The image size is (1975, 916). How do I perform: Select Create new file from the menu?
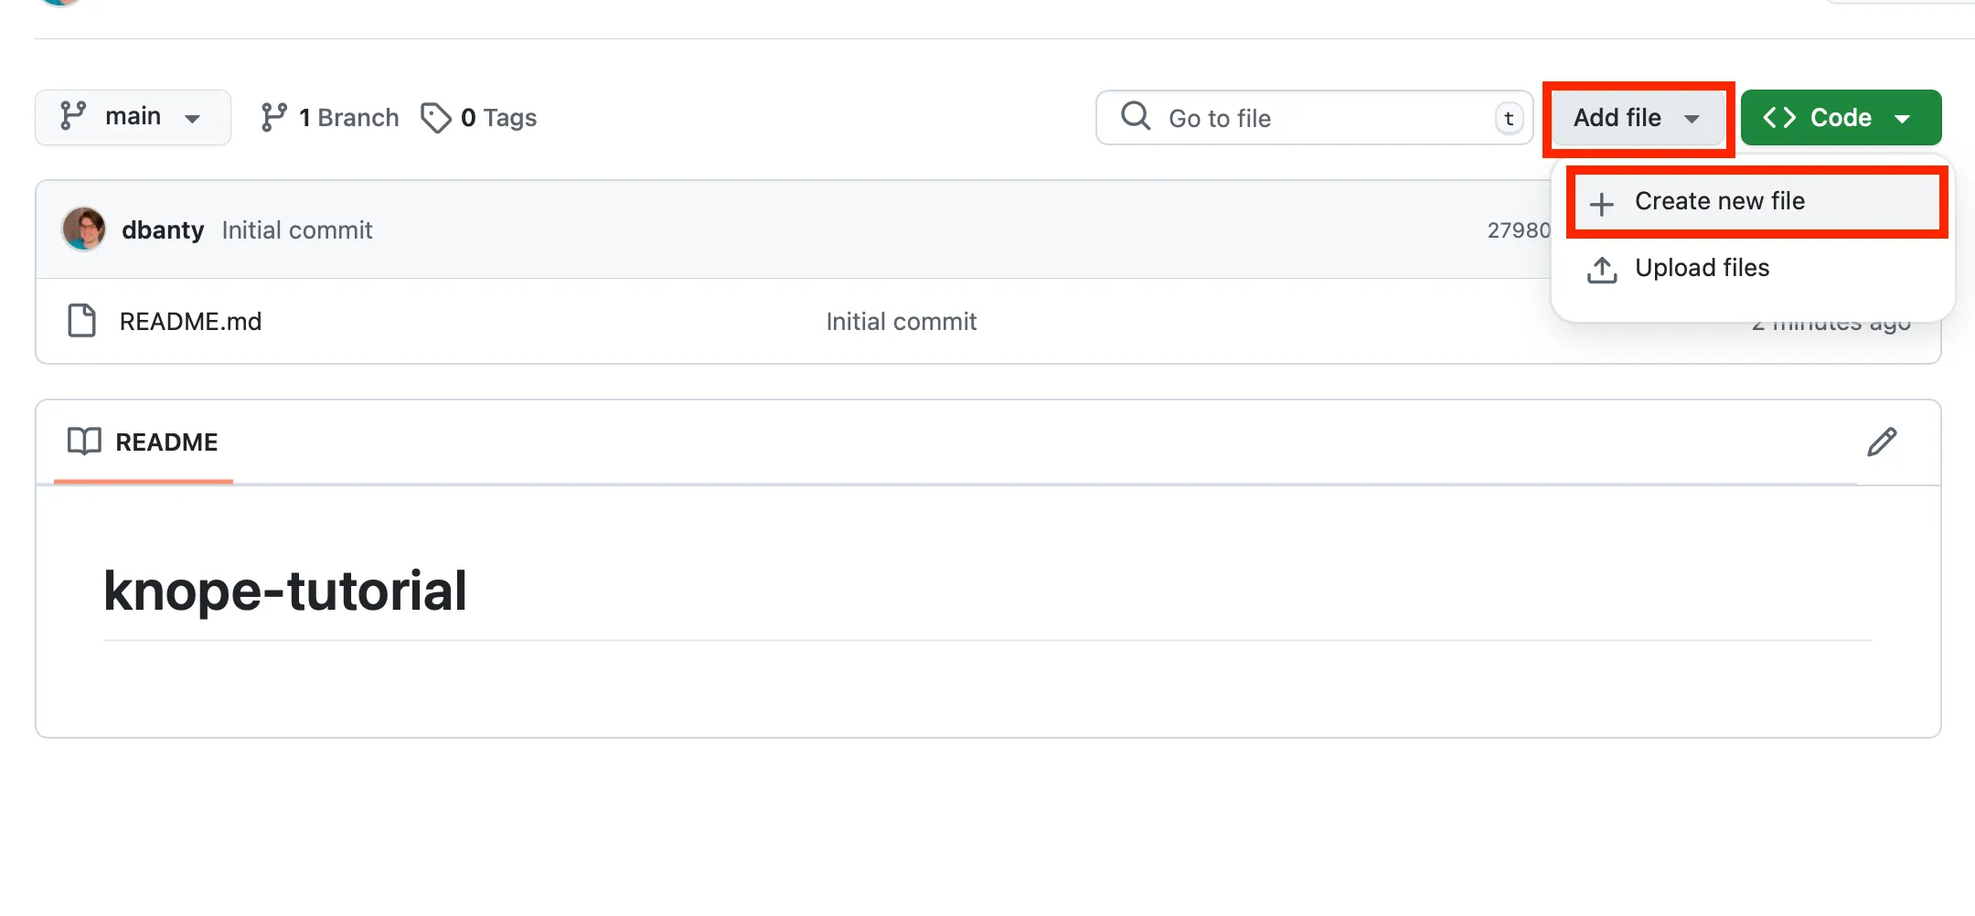(x=1720, y=201)
